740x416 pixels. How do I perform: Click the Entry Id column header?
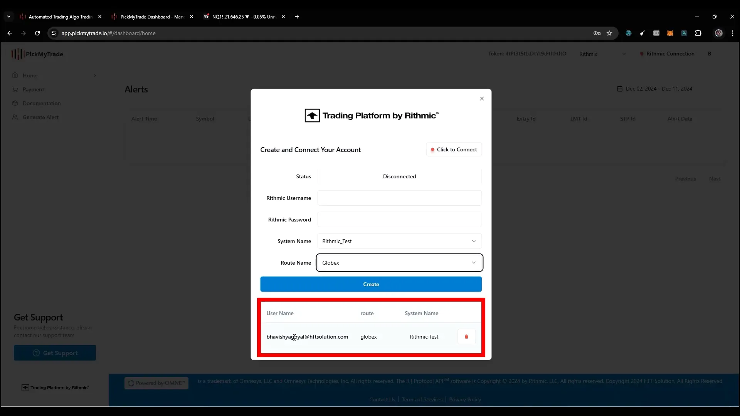click(526, 119)
